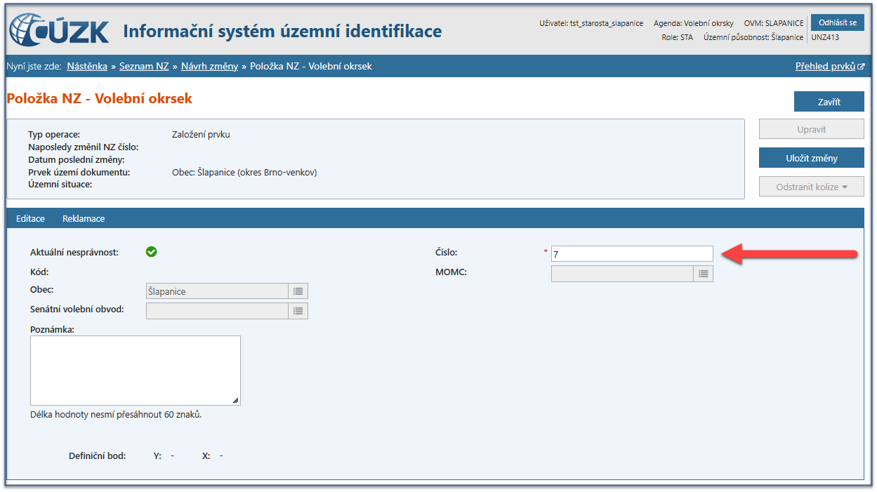Open the Senátní volební obvod list picker icon

pyautogui.click(x=298, y=311)
